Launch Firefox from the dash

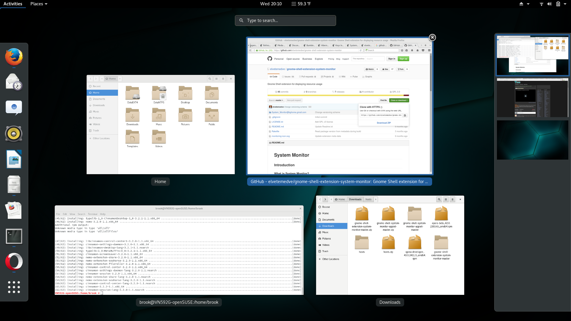(14, 56)
